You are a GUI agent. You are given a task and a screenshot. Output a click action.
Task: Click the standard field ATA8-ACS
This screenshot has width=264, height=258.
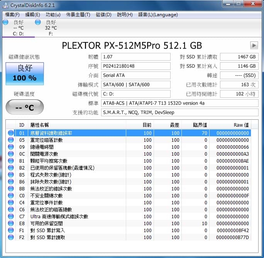(179, 103)
